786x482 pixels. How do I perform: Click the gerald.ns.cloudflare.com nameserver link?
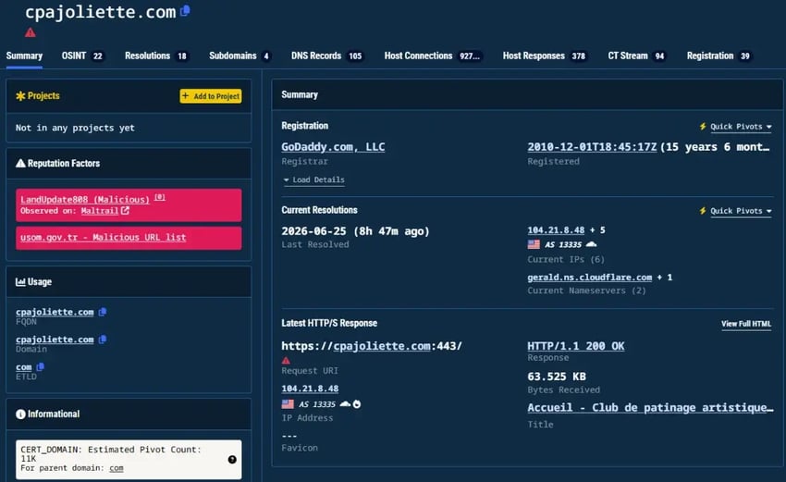[590, 277]
